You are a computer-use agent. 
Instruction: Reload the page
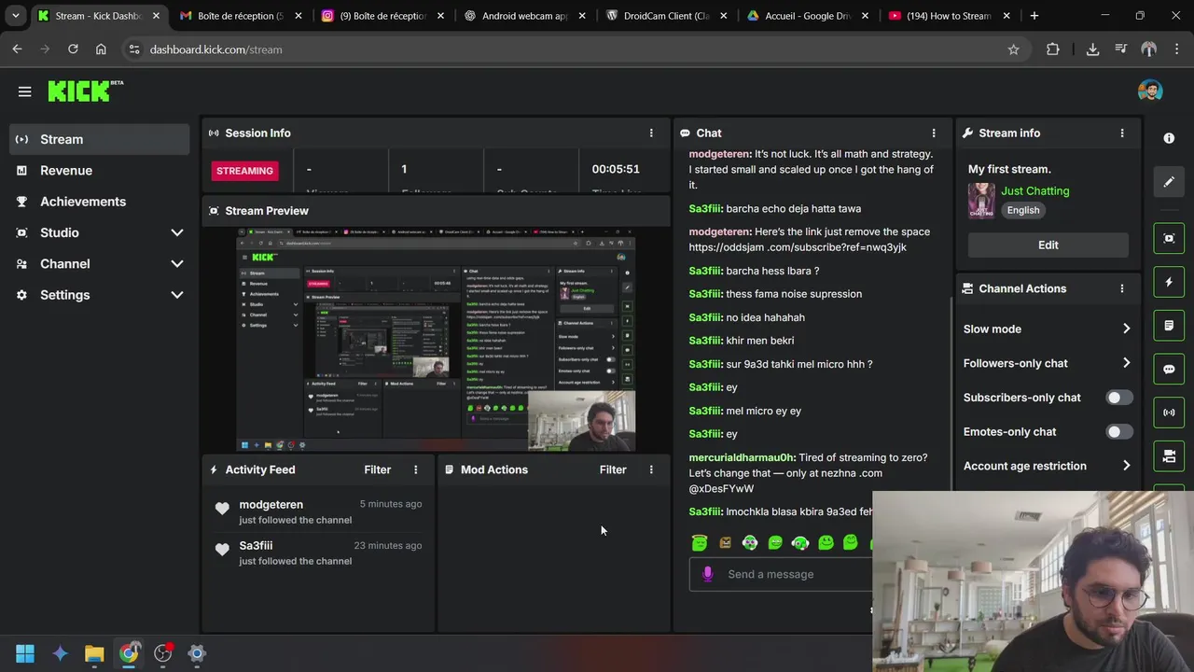point(73,49)
